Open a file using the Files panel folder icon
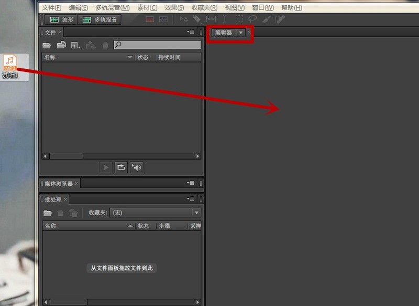The width and height of the screenshot is (419, 306). [48, 45]
